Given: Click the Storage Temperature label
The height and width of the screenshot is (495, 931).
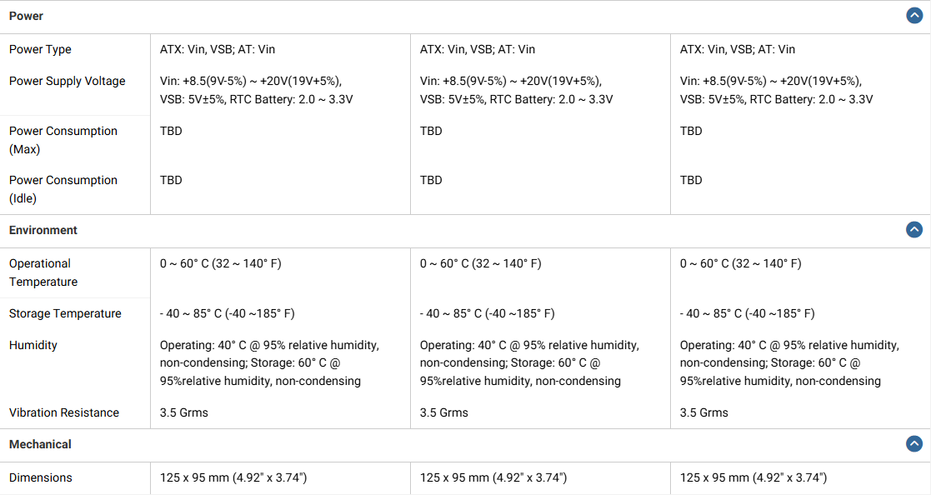Looking at the screenshot, I should coord(65,314).
